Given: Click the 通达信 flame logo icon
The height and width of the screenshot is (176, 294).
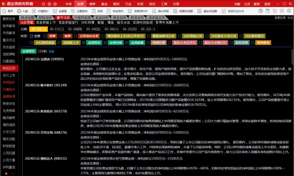Looking at the screenshot, I should click(3, 4).
